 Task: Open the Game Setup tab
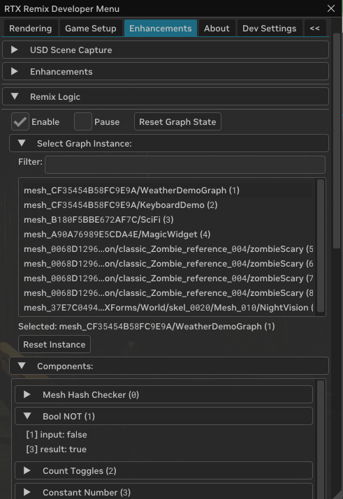(x=91, y=29)
